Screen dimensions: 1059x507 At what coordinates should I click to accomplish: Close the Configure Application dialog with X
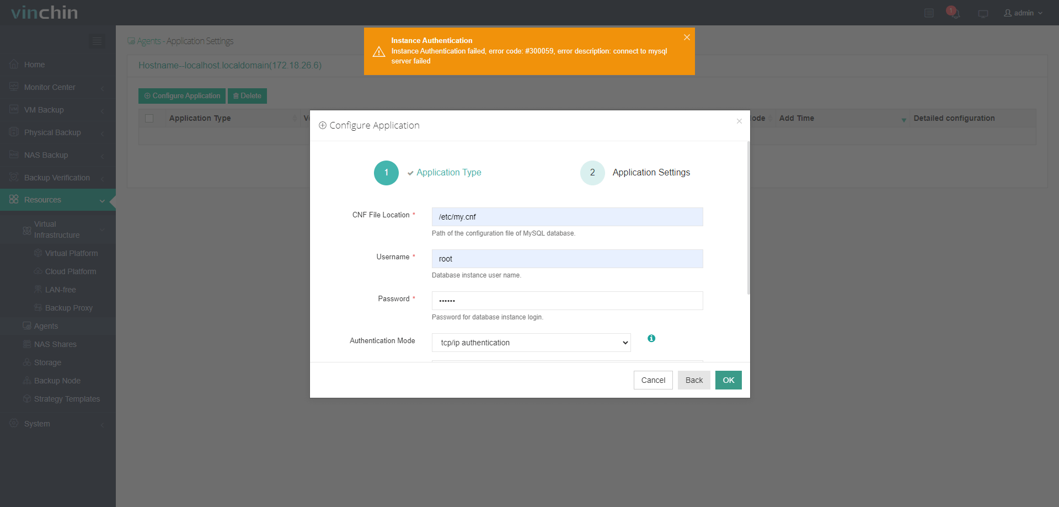[739, 121]
